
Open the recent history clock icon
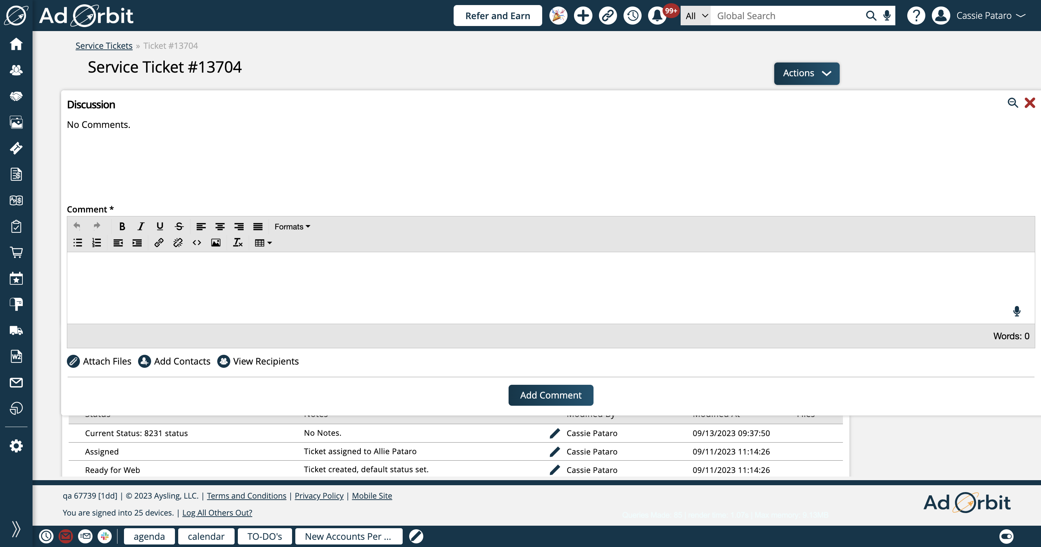click(x=633, y=16)
